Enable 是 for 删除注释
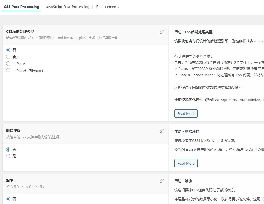Viewport: 264px width, 204px height. point(8,156)
